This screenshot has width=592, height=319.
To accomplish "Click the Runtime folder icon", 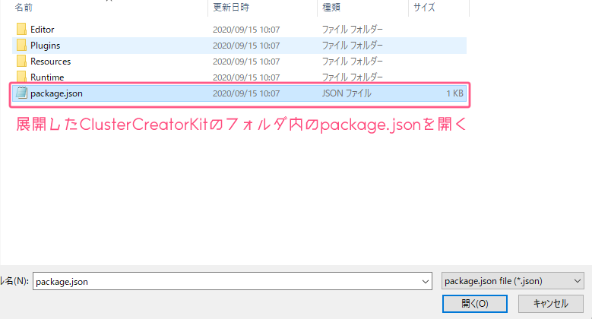I will click(21, 77).
